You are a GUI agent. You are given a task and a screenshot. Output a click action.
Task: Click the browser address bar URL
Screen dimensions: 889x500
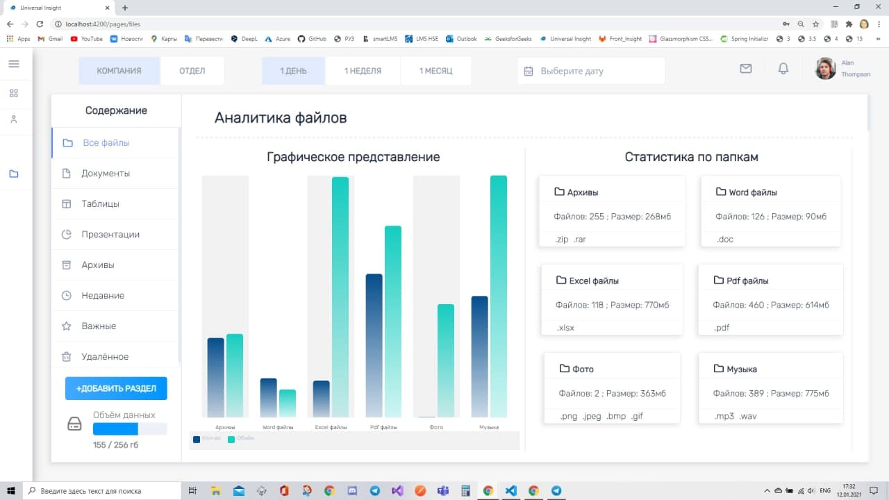[103, 24]
